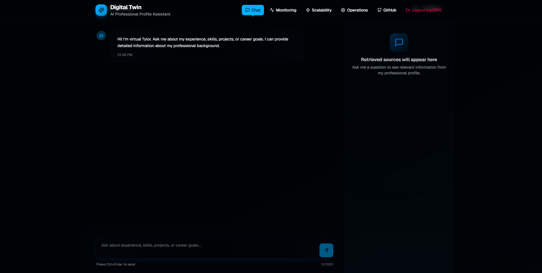The image size is (542, 273).
Task: Click the chat bubble icon on the Chat button
Action: (x=248, y=10)
